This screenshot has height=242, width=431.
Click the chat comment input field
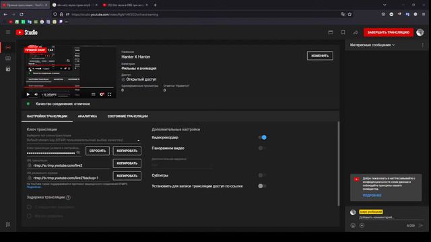coord(391,218)
